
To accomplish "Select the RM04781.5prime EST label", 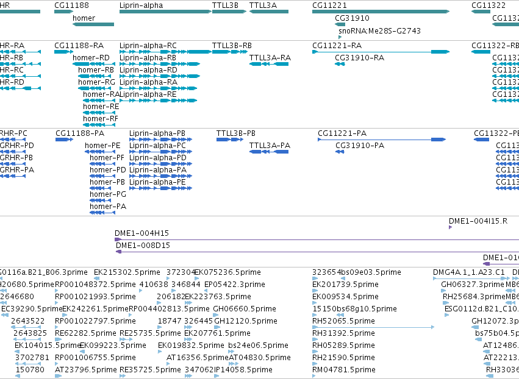I will pos(344,370).
